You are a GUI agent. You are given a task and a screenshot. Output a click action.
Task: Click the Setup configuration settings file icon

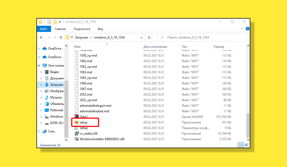pos(77,128)
